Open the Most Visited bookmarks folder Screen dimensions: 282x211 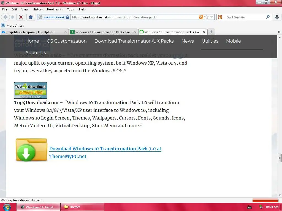[13, 26]
